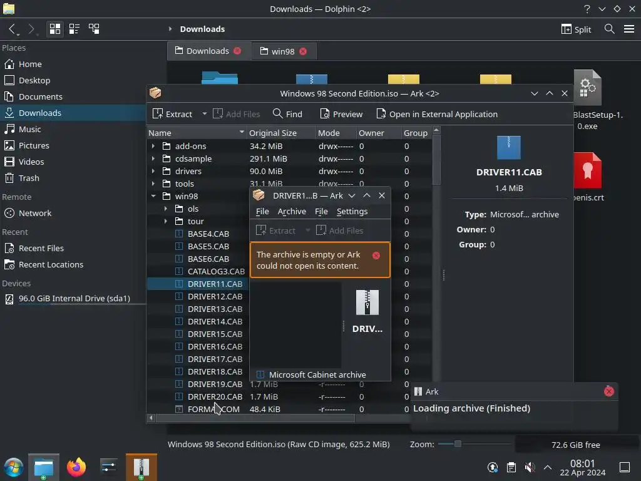641x481 pixels.
Task: Open Dolphin hamburger menu
Action: [x=628, y=29]
